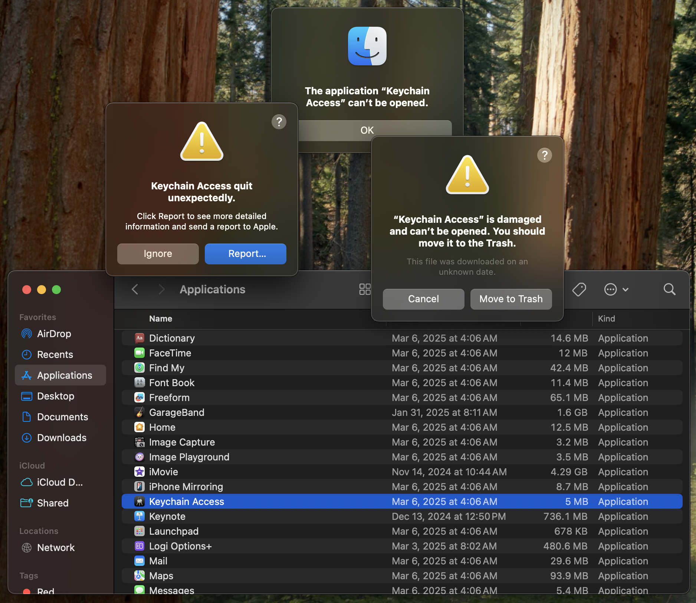Go forward in Finder window
The image size is (696, 603).
(161, 289)
